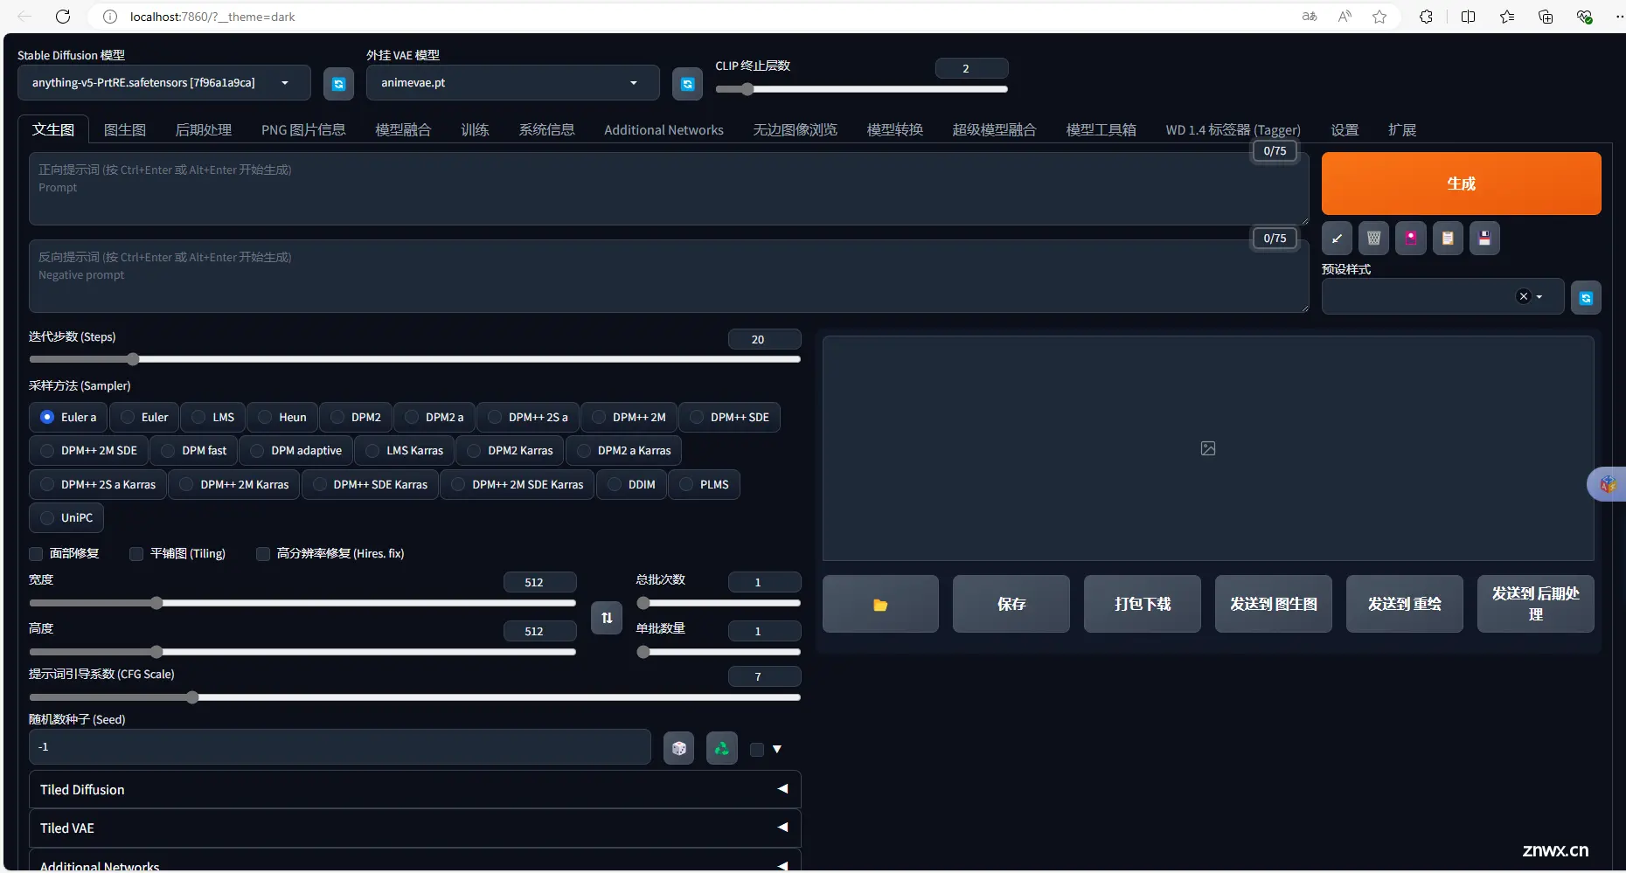Enable Hires. fix checkbox
The image size is (1626, 873).
pos(262,554)
